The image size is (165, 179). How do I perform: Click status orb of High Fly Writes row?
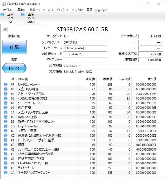5,126
